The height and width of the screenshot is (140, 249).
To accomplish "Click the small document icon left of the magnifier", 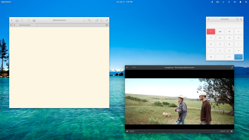I will point(84,20).
